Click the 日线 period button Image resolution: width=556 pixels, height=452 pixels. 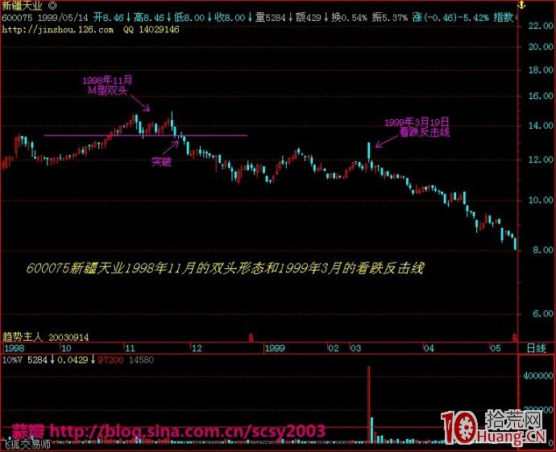click(x=536, y=348)
